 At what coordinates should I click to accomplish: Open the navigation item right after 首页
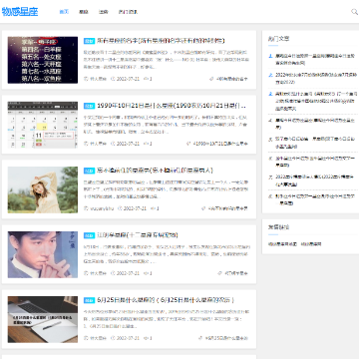(x=84, y=12)
